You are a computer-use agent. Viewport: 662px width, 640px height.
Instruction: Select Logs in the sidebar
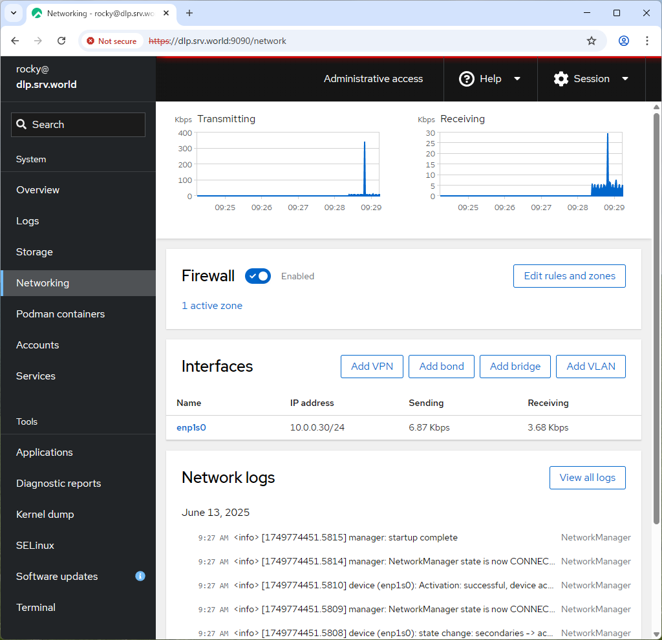pyautogui.click(x=27, y=220)
